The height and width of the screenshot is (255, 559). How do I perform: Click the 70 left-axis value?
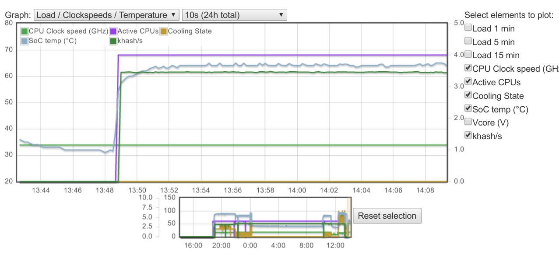[8, 49]
